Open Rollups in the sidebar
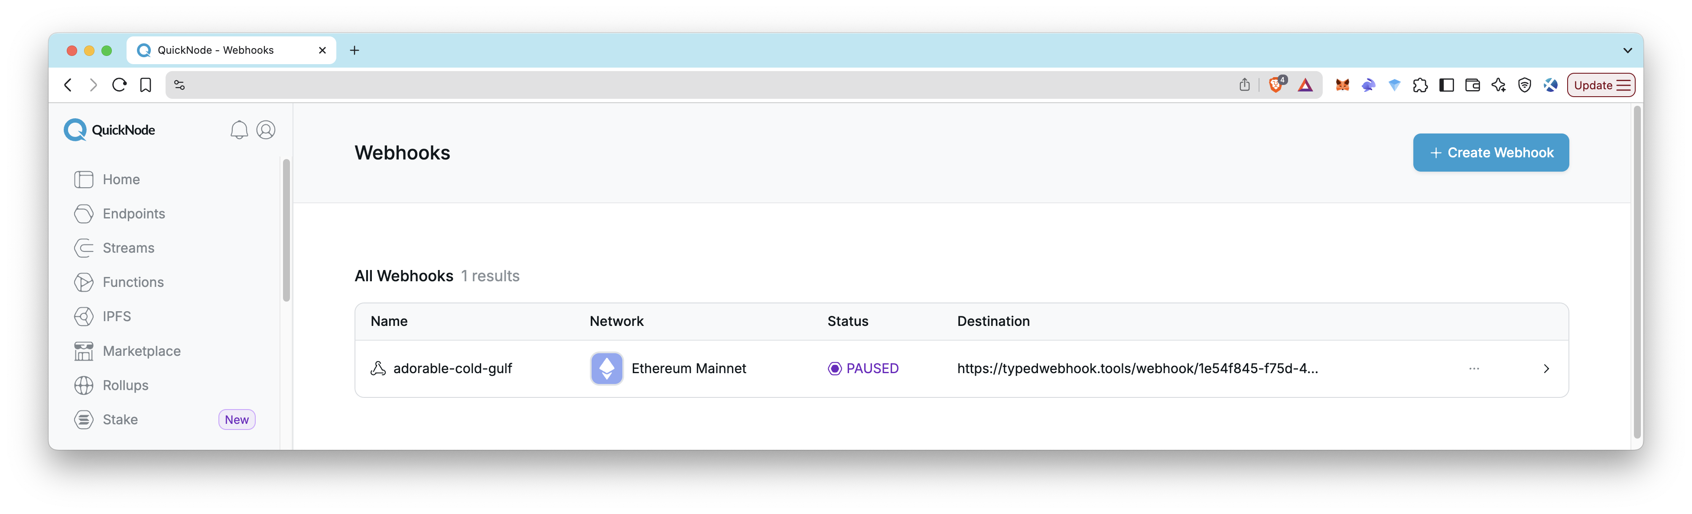Viewport: 1692px width, 514px height. click(125, 385)
